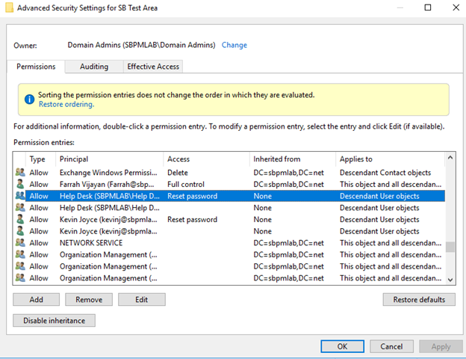466x359 pixels.
Task: Click the Change owner link
Action: click(x=234, y=45)
